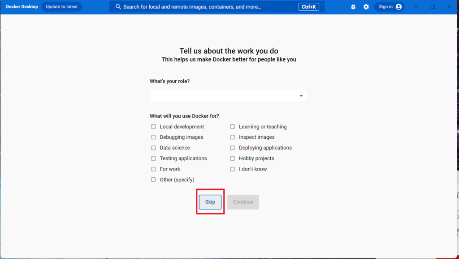
Task: Click the account avatar icon
Action: pos(398,7)
